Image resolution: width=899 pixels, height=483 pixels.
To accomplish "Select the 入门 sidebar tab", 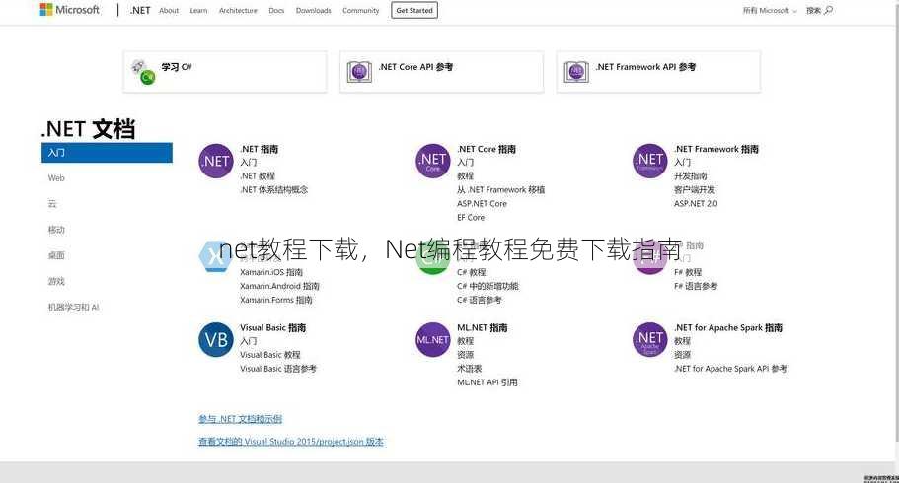I will (107, 153).
